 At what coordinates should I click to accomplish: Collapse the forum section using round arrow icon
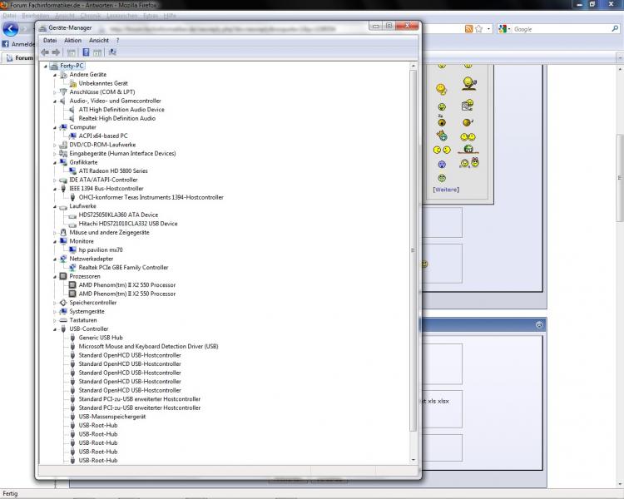(x=539, y=324)
